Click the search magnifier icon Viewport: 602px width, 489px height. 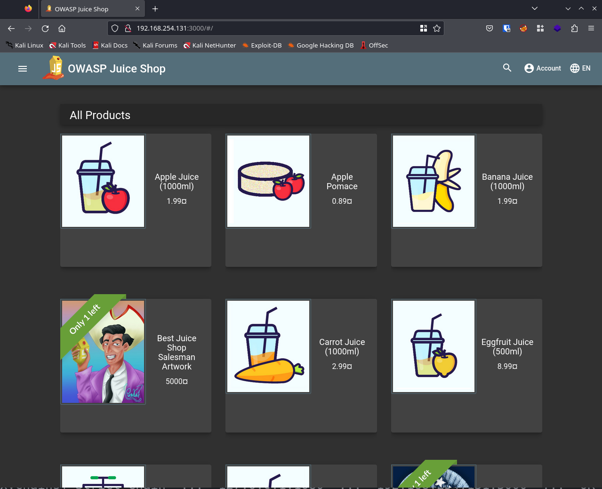click(507, 68)
